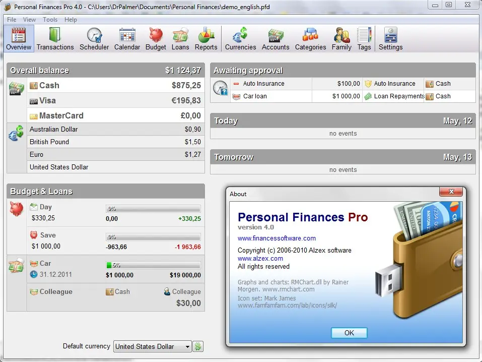Open the File menu
482x362 pixels.
12,20
